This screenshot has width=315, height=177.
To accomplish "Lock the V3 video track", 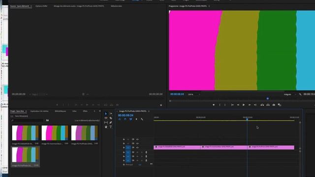I will click(x=124, y=139).
